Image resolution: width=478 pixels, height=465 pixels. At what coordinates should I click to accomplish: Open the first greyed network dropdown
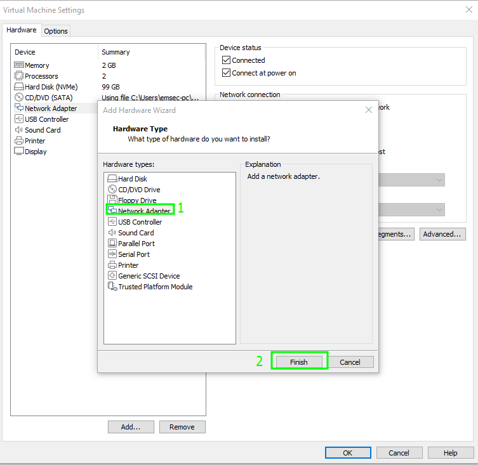439,180
